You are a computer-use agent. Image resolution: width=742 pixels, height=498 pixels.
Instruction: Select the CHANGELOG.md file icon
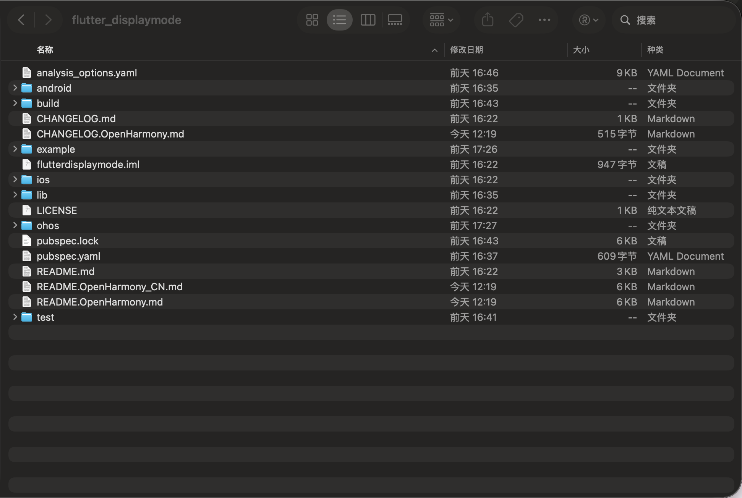coord(27,118)
